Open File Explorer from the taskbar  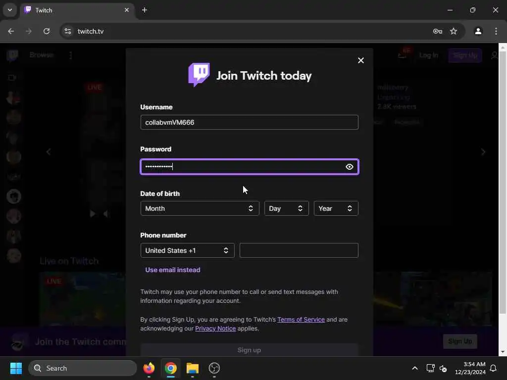point(193,368)
